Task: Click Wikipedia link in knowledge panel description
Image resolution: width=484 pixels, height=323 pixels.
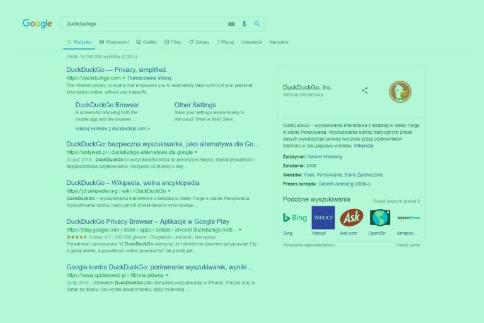Action: coord(363,146)
